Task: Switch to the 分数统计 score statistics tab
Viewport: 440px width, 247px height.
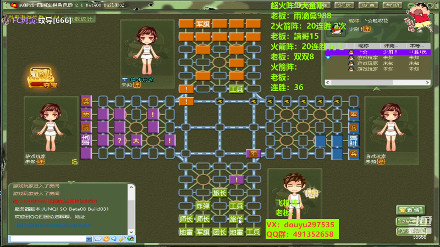Action: click(x=80, y=19)
